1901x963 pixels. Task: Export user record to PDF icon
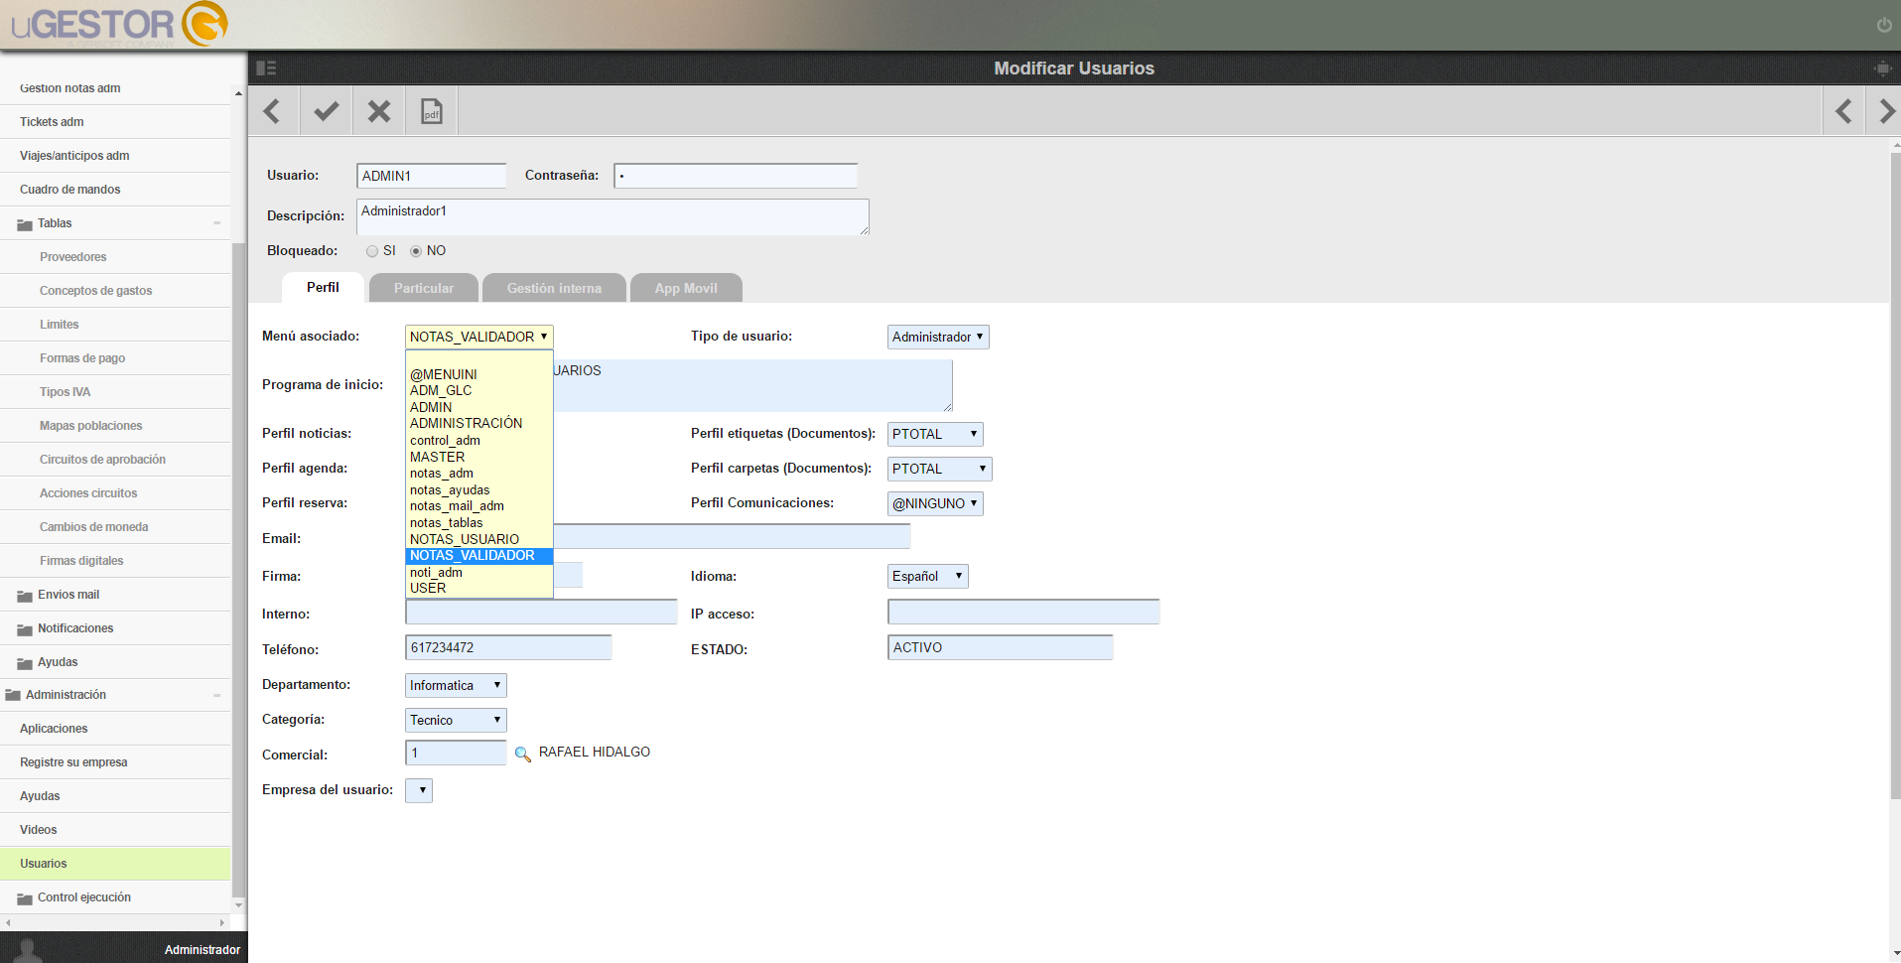432,110
